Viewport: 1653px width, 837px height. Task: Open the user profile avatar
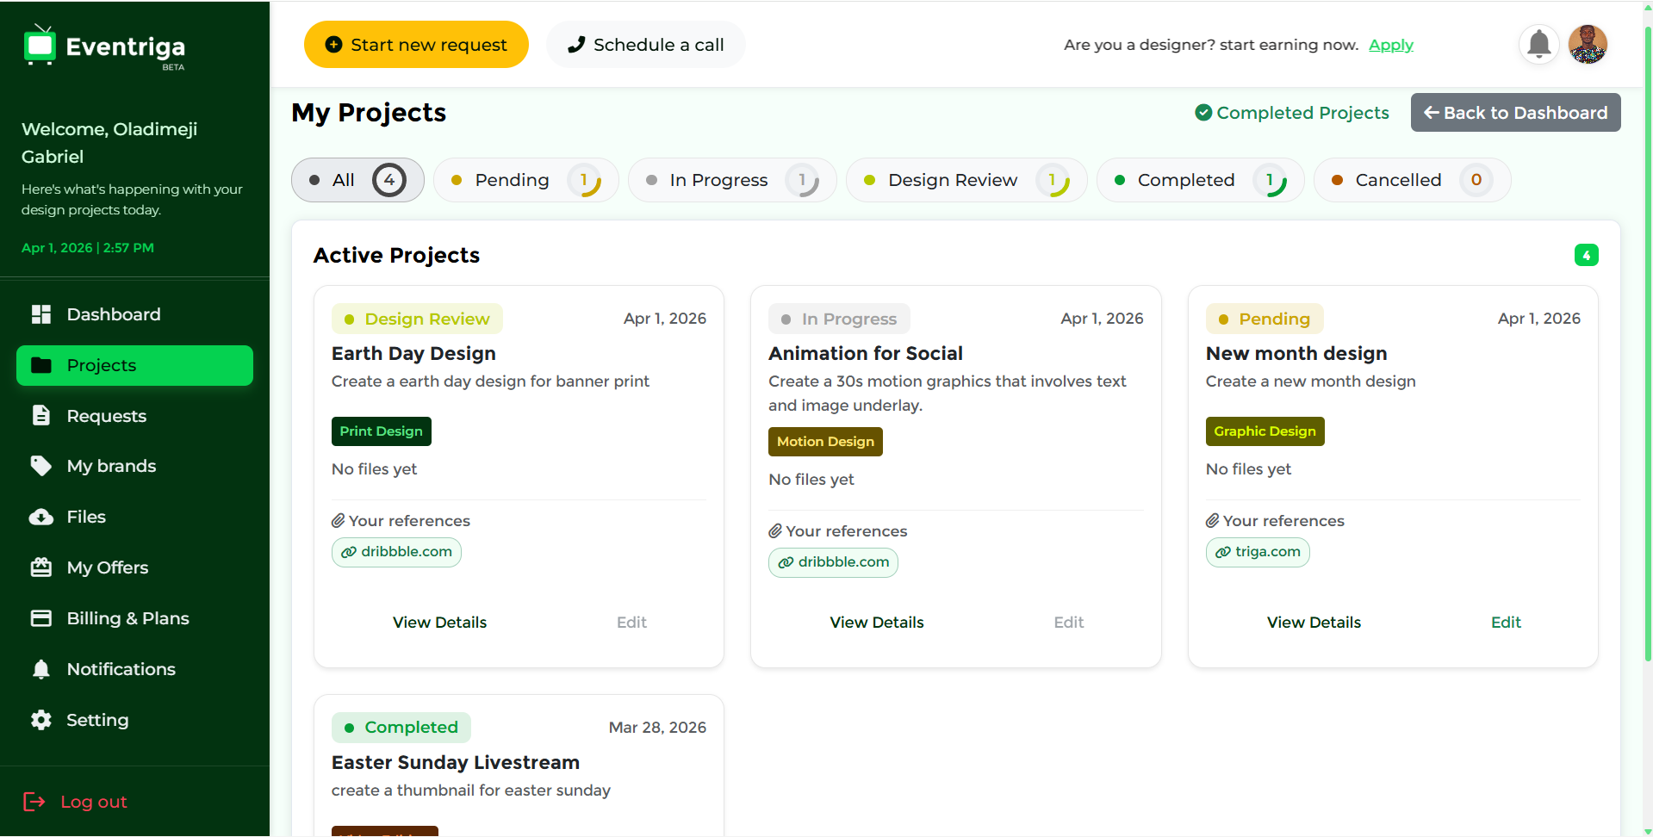click(x=1588, y=44)
